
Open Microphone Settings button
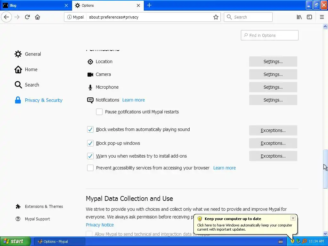tap(273, 87)
